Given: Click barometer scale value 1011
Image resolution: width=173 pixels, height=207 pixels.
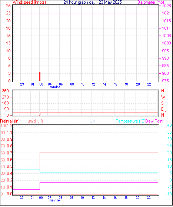Looking at the screenshot, I should (x=166, y=28).
